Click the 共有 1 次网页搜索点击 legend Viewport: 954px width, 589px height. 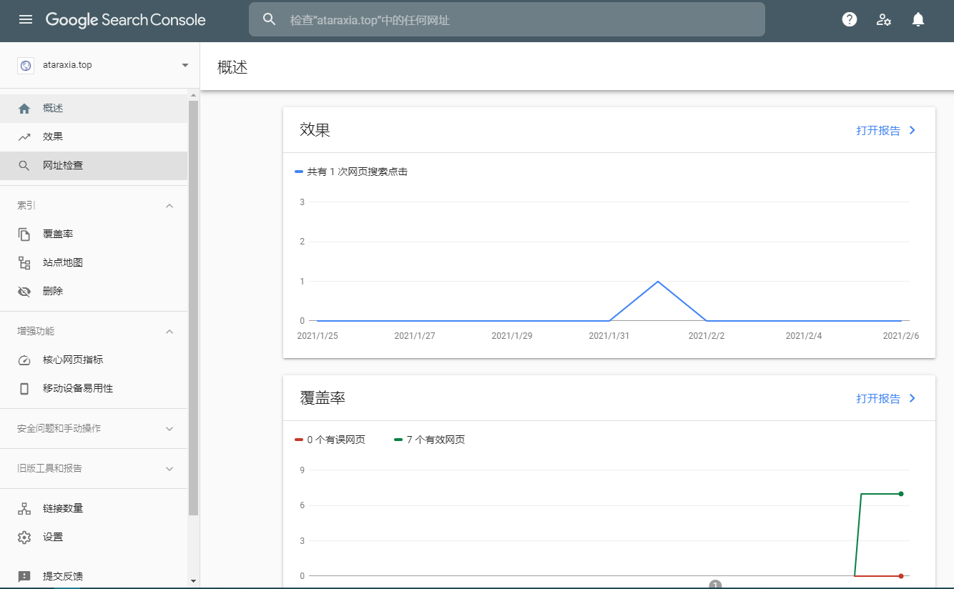click(351, 172)
